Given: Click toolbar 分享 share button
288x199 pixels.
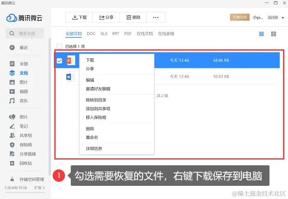Looking at the screenshot, I should [x=106, y=17].
